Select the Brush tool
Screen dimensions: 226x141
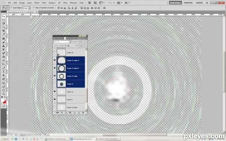point(4,42)
